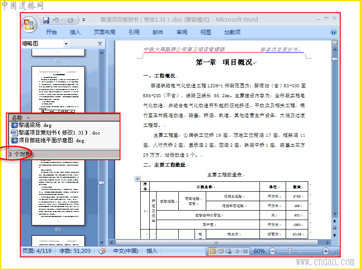
Task: Toggle ruler button above vertical scrollbar
Action: [x=335, y=42]
